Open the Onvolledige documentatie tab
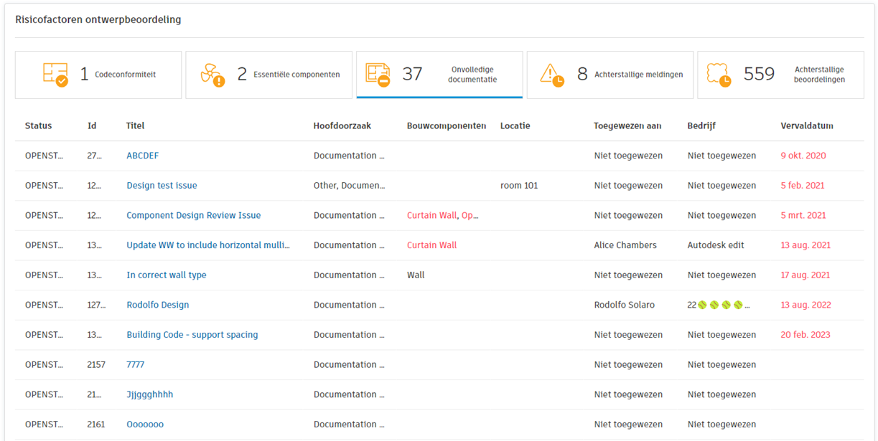 (x=439, y=75)
